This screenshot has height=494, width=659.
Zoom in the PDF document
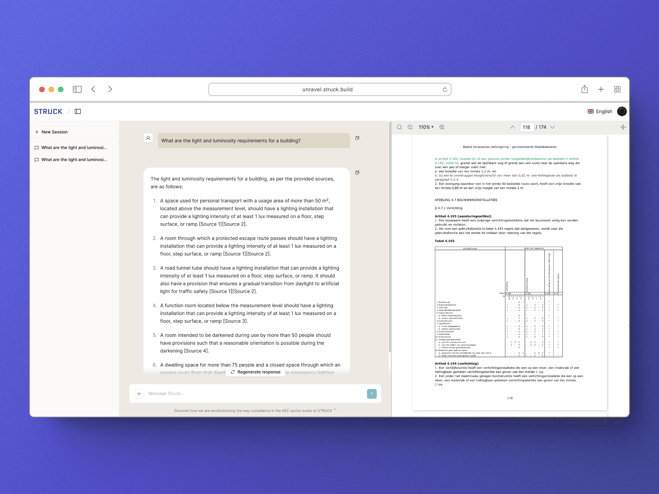pos(442,127)
